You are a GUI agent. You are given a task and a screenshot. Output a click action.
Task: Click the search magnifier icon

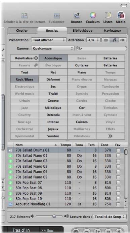click(x=80, y=48)
